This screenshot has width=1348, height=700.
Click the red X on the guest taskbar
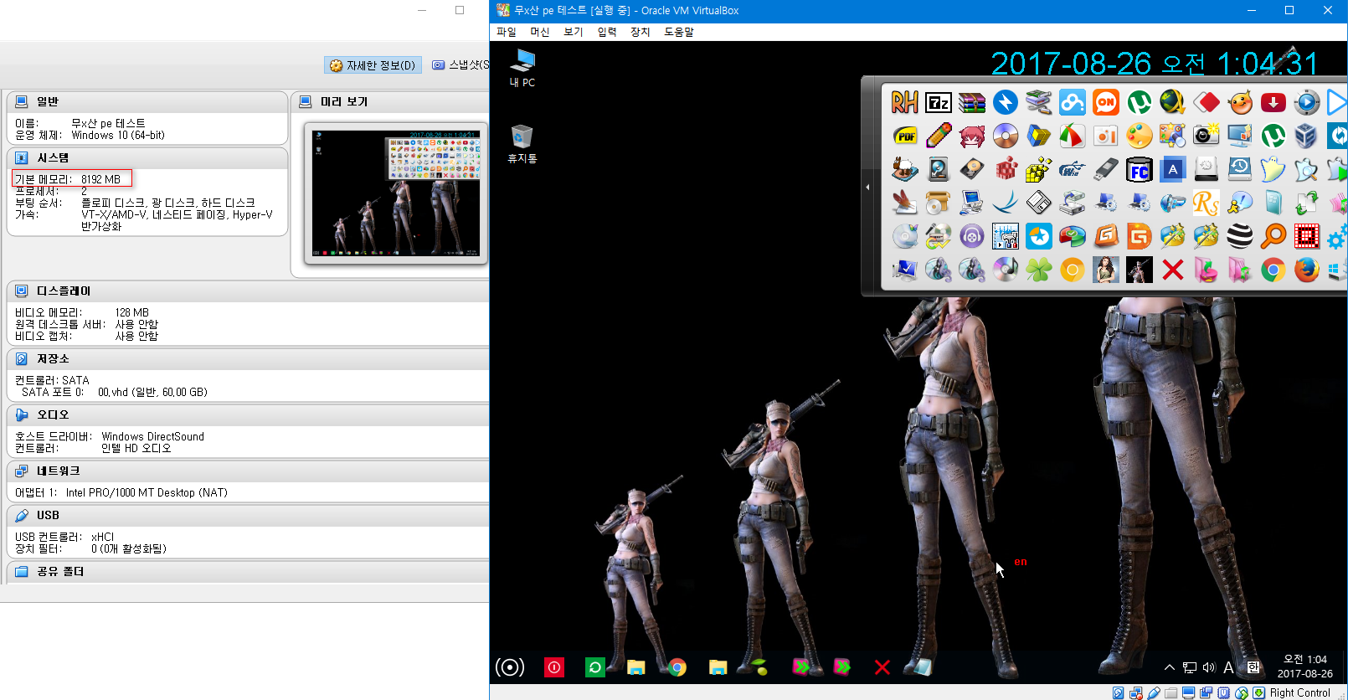[882, 667]
